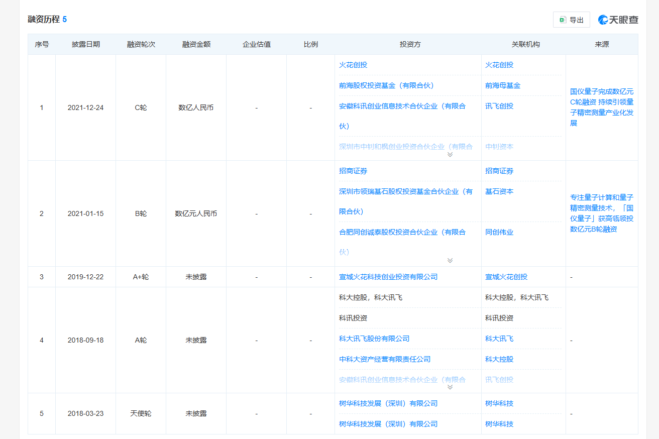
Task: Select the date 2018-03-23
Action: (86, 413)
